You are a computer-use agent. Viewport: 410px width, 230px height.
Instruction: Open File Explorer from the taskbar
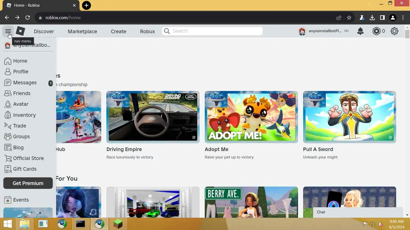pos(25,224)
